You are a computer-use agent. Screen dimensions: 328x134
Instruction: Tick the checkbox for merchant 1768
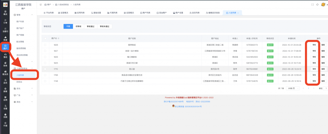tap(45, 75)
